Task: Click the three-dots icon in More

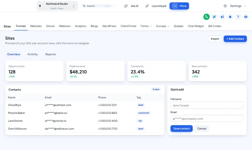Action: pos(175,6)
